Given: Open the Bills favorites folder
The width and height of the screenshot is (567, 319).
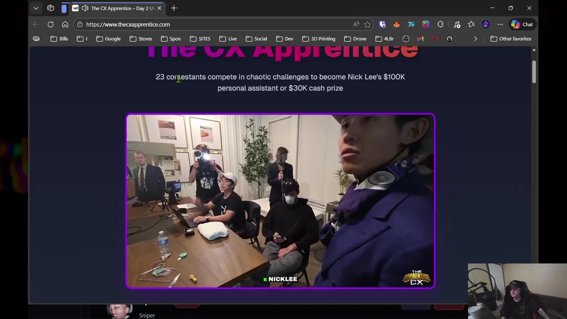Looking at the screenshot, I should point(59,39).
